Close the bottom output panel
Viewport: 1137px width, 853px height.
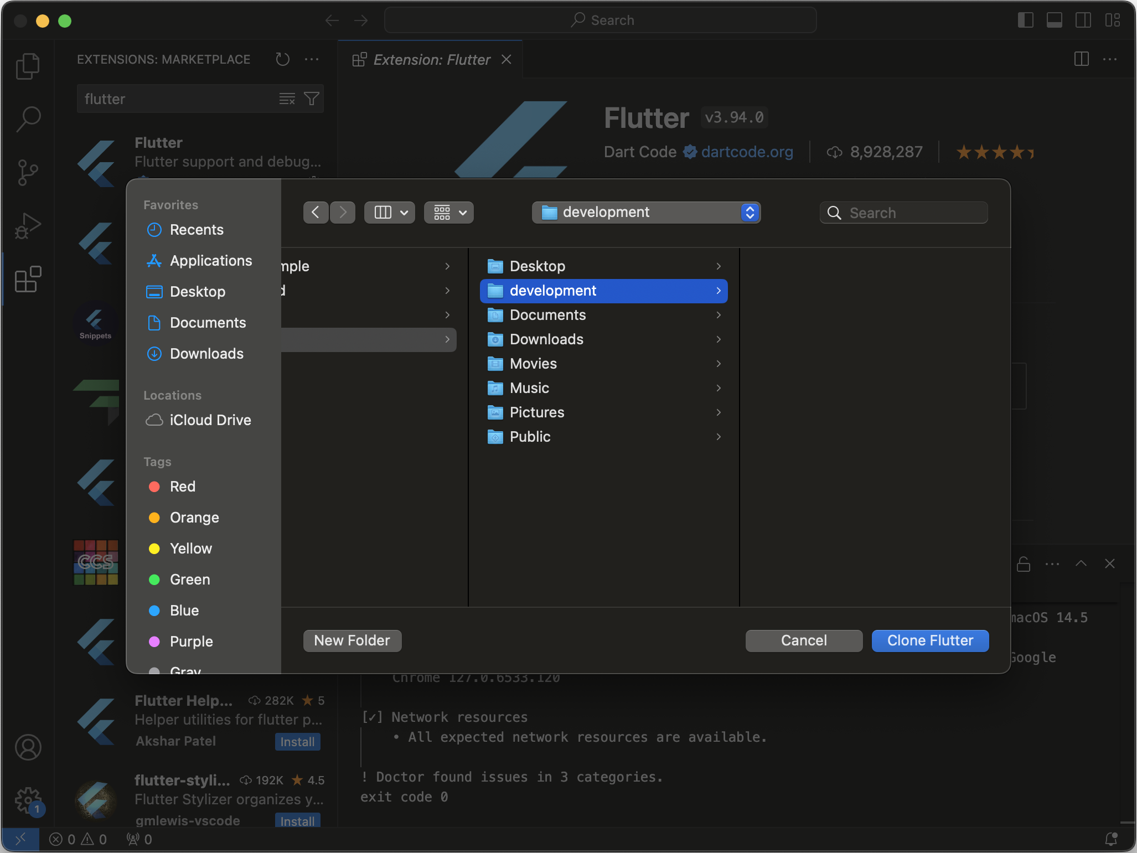coord(1109,564)
